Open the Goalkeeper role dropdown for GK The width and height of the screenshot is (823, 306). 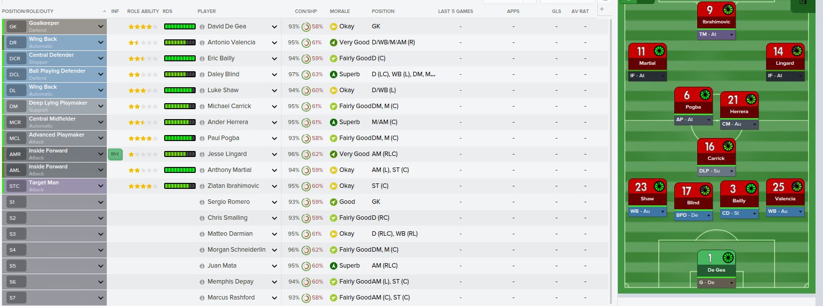pyautogui.click(x=101, y=27)
